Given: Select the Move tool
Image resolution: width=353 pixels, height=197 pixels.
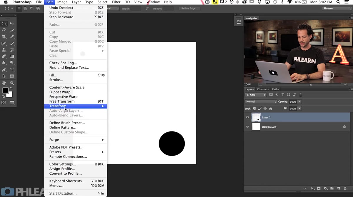Looking at the screenshot, I should [x=12, y=24].
